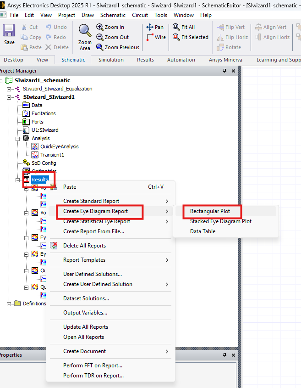This screenshot has width=301, height=388.
Task: Click the Align Horiz icon
Action: [258, 37]
